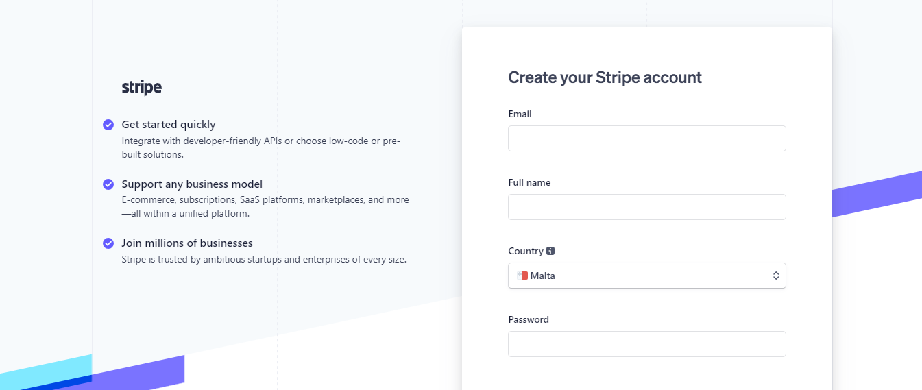Click checkmark icon beside Get started quickly
The width and height of the screenshot is (922, 390).
[x=108, y=125]
